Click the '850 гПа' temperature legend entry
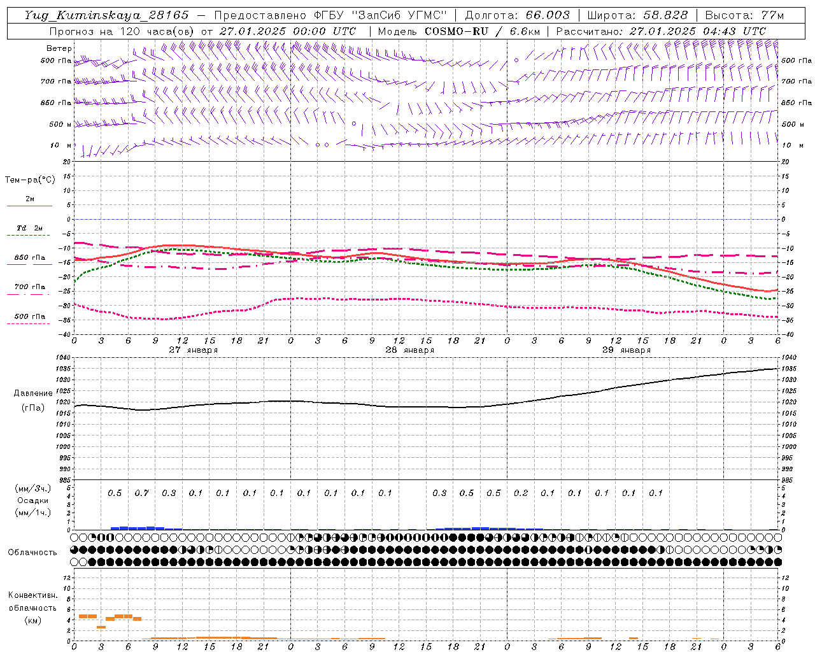The image size is (815, 652). point(29,258)
